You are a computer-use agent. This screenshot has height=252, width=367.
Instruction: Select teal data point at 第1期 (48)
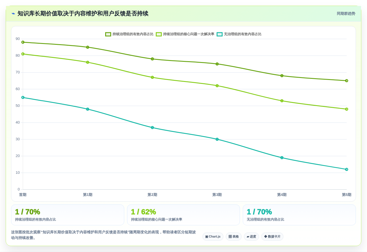click(x=88, y=109)
